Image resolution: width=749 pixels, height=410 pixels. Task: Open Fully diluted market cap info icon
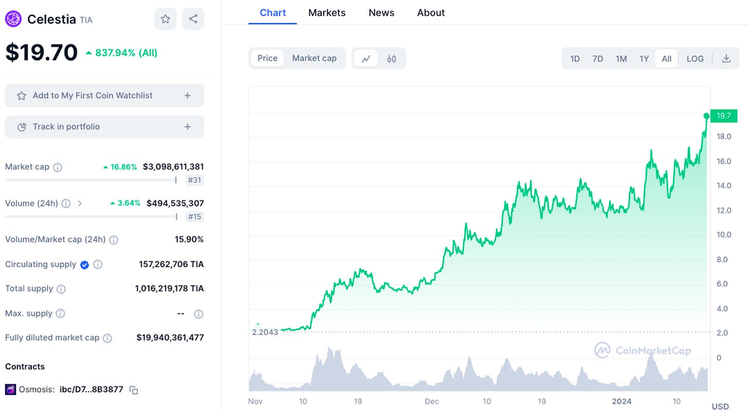107,338
